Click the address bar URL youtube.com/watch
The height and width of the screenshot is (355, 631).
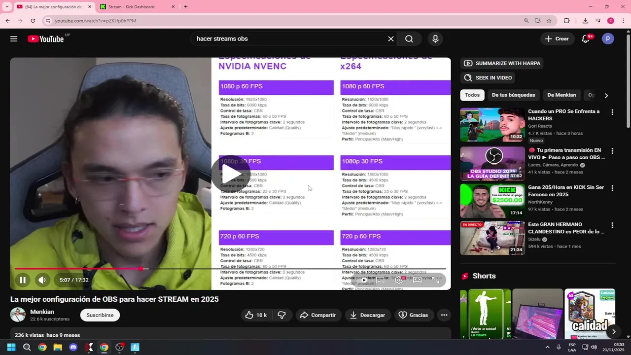tap(95, 21)
